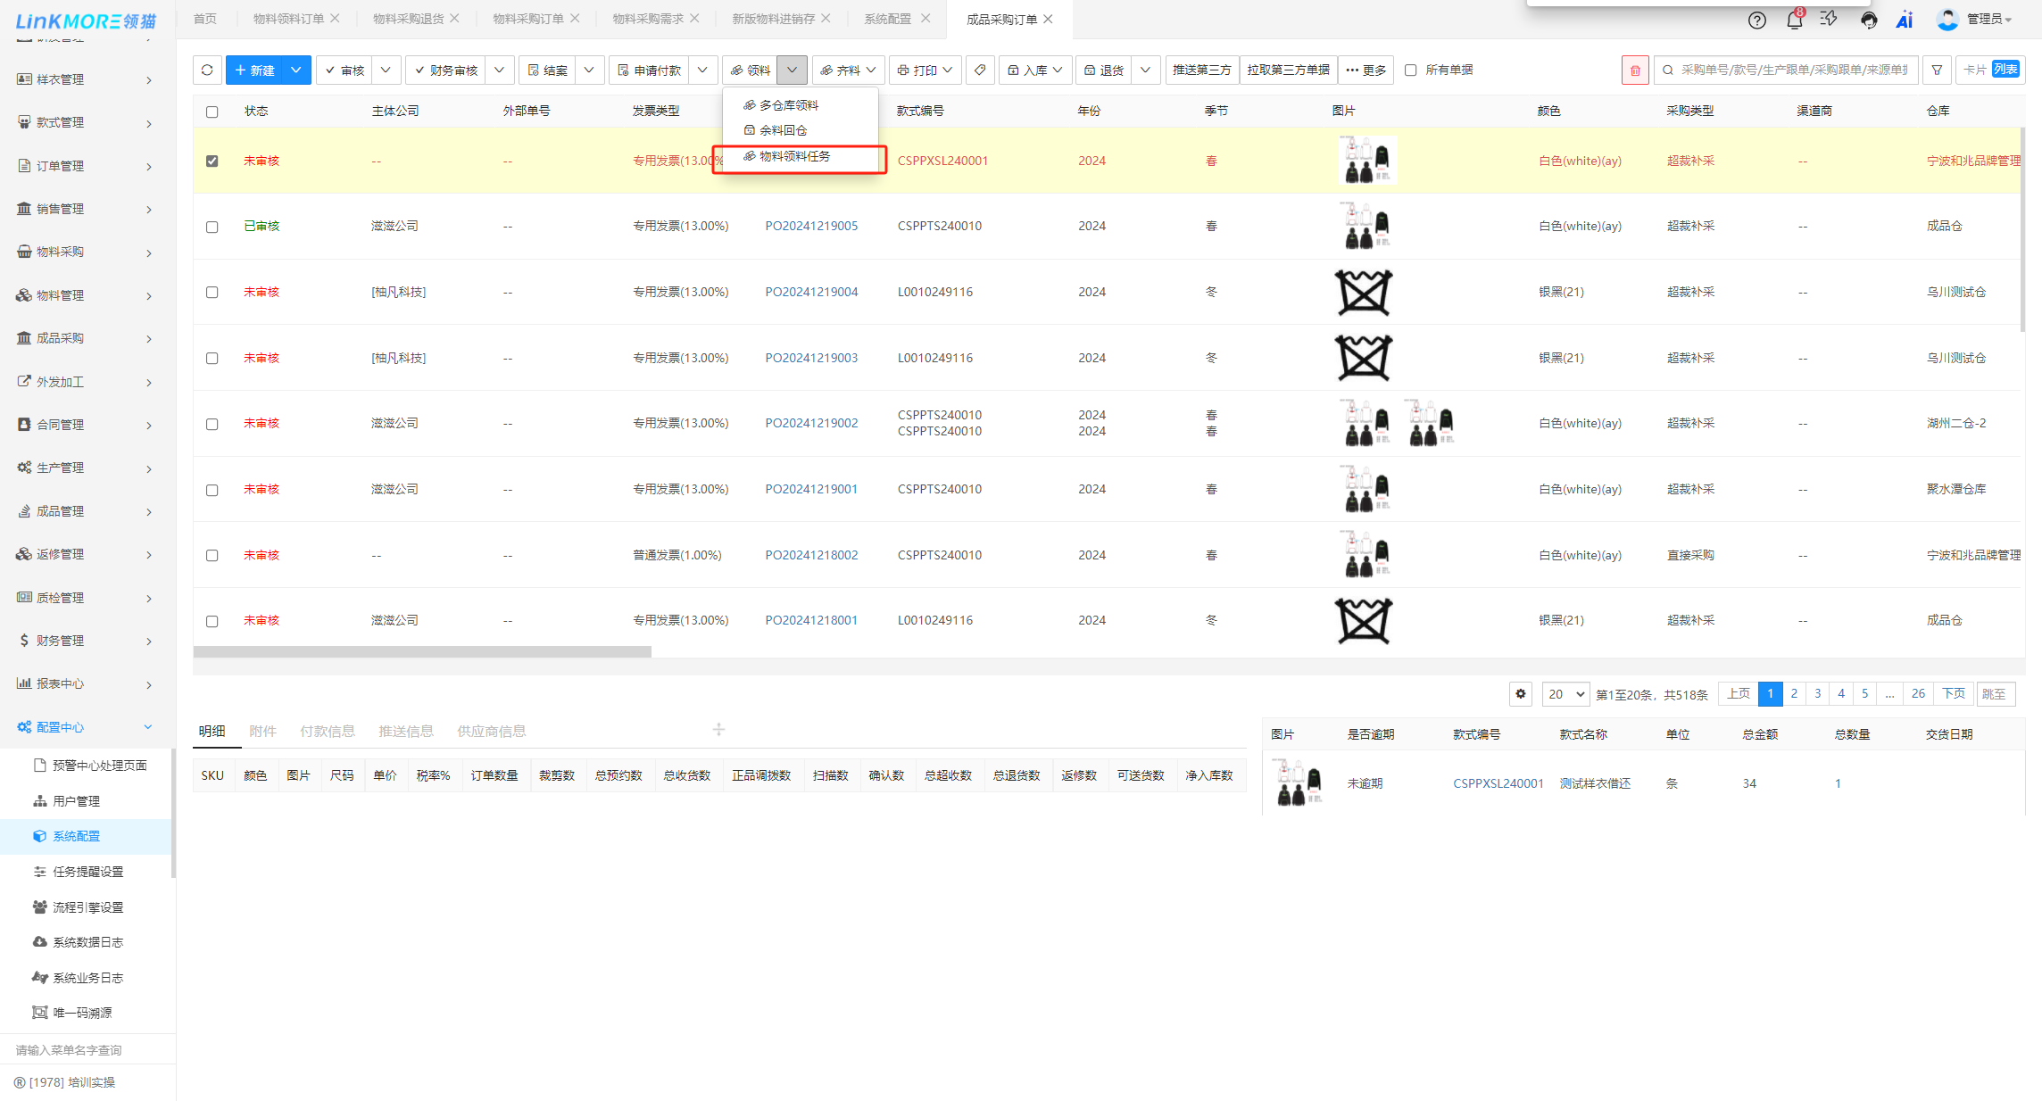Click the help question mark icon
Viewport: 2042px width, 1101px height.
[1756, 20]
